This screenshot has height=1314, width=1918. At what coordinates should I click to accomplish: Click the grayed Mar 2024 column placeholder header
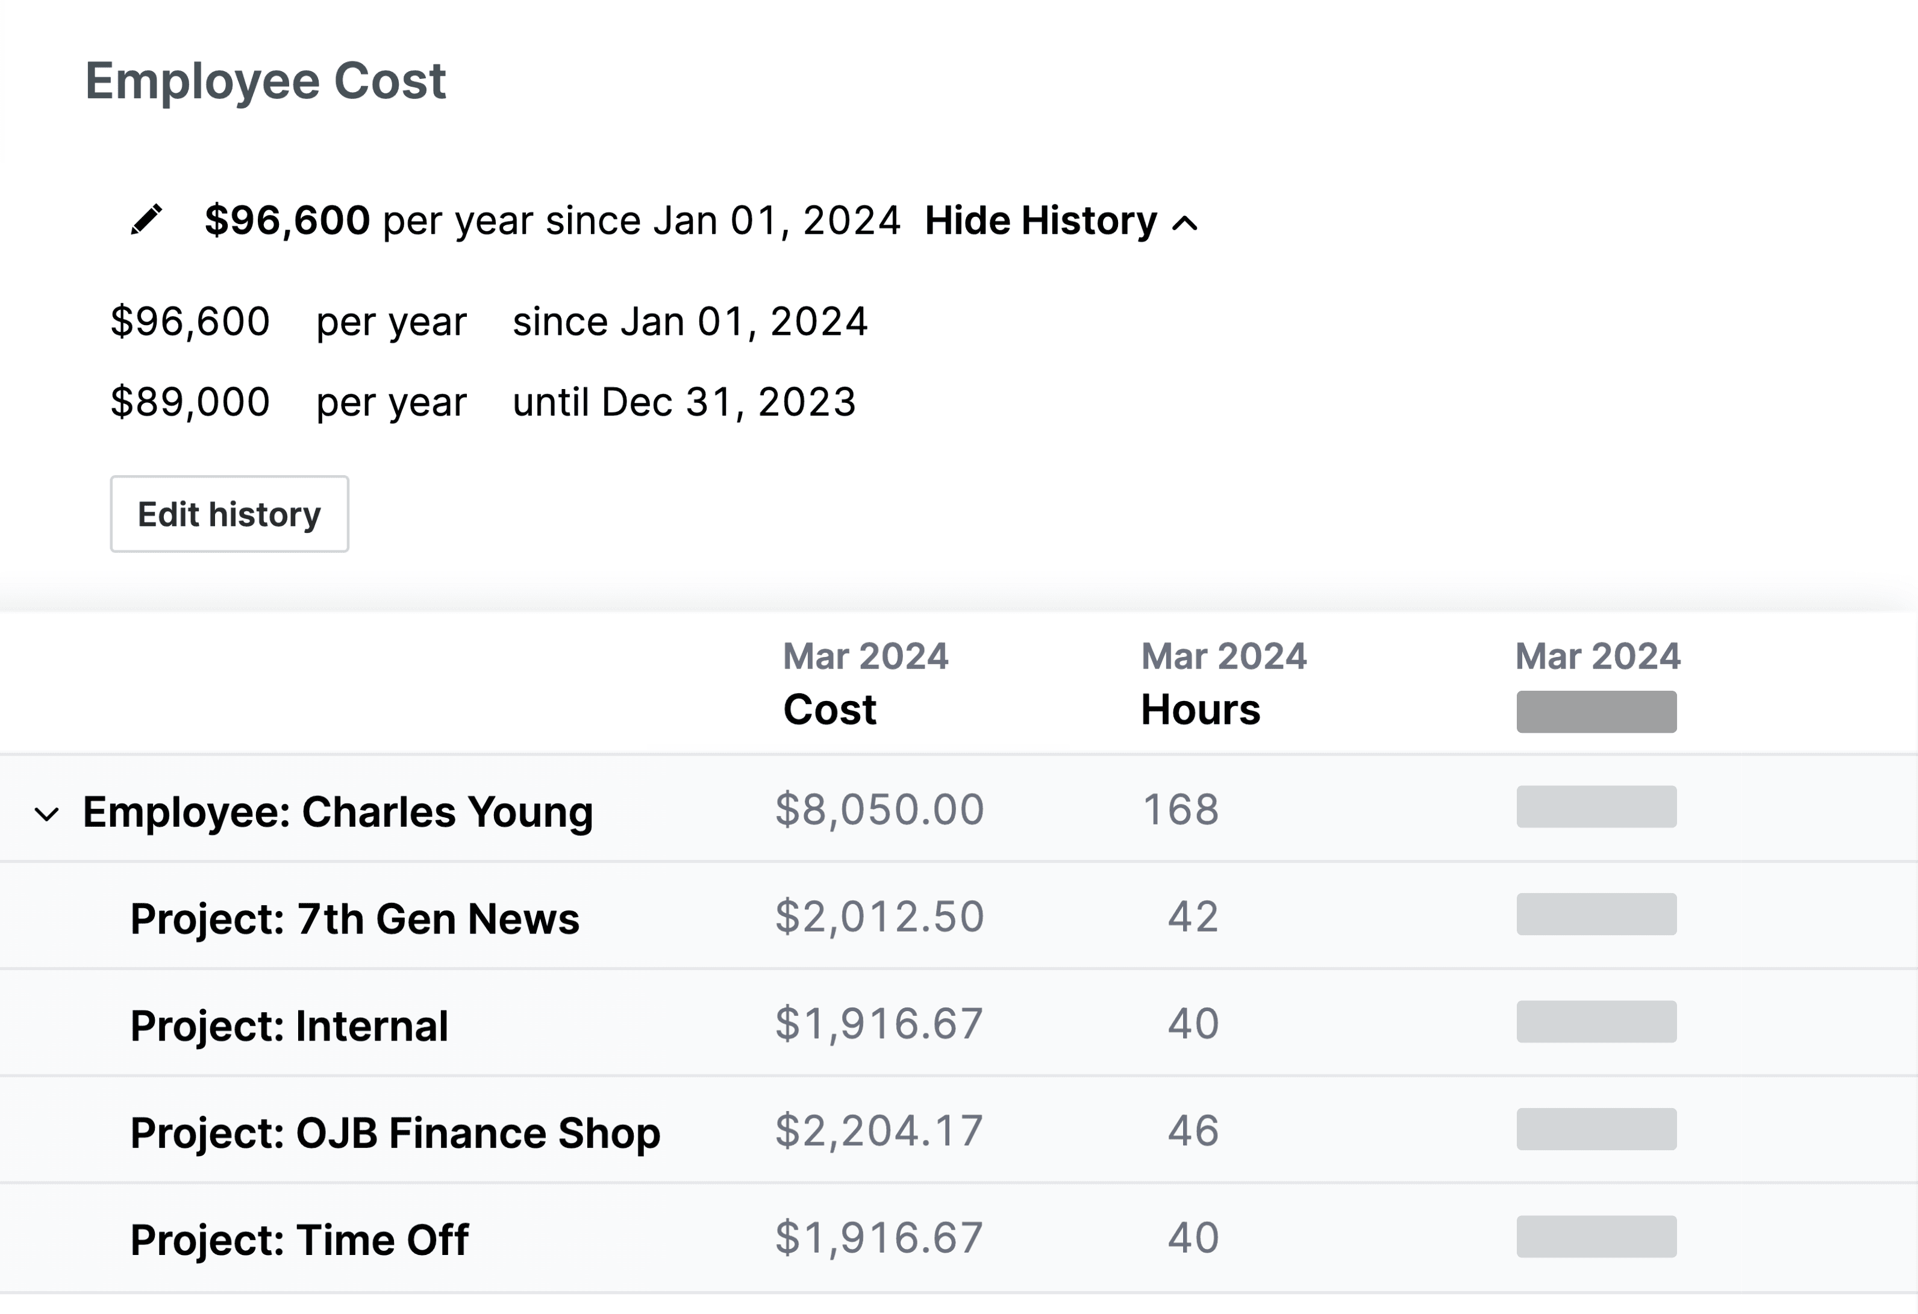point(1596,710)
